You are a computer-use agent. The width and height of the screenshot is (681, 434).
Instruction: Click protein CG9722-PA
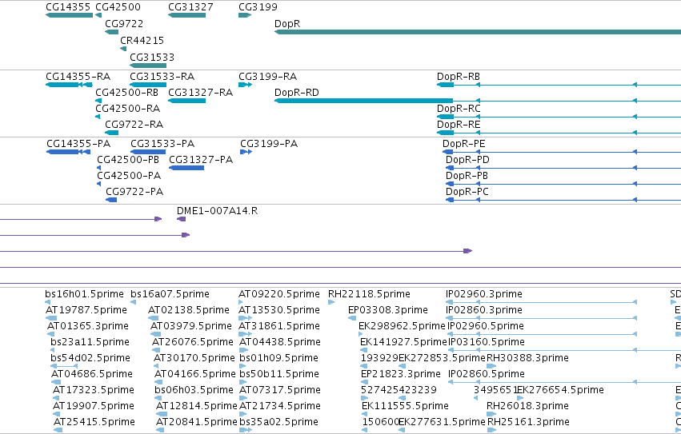tap(111, 200)
